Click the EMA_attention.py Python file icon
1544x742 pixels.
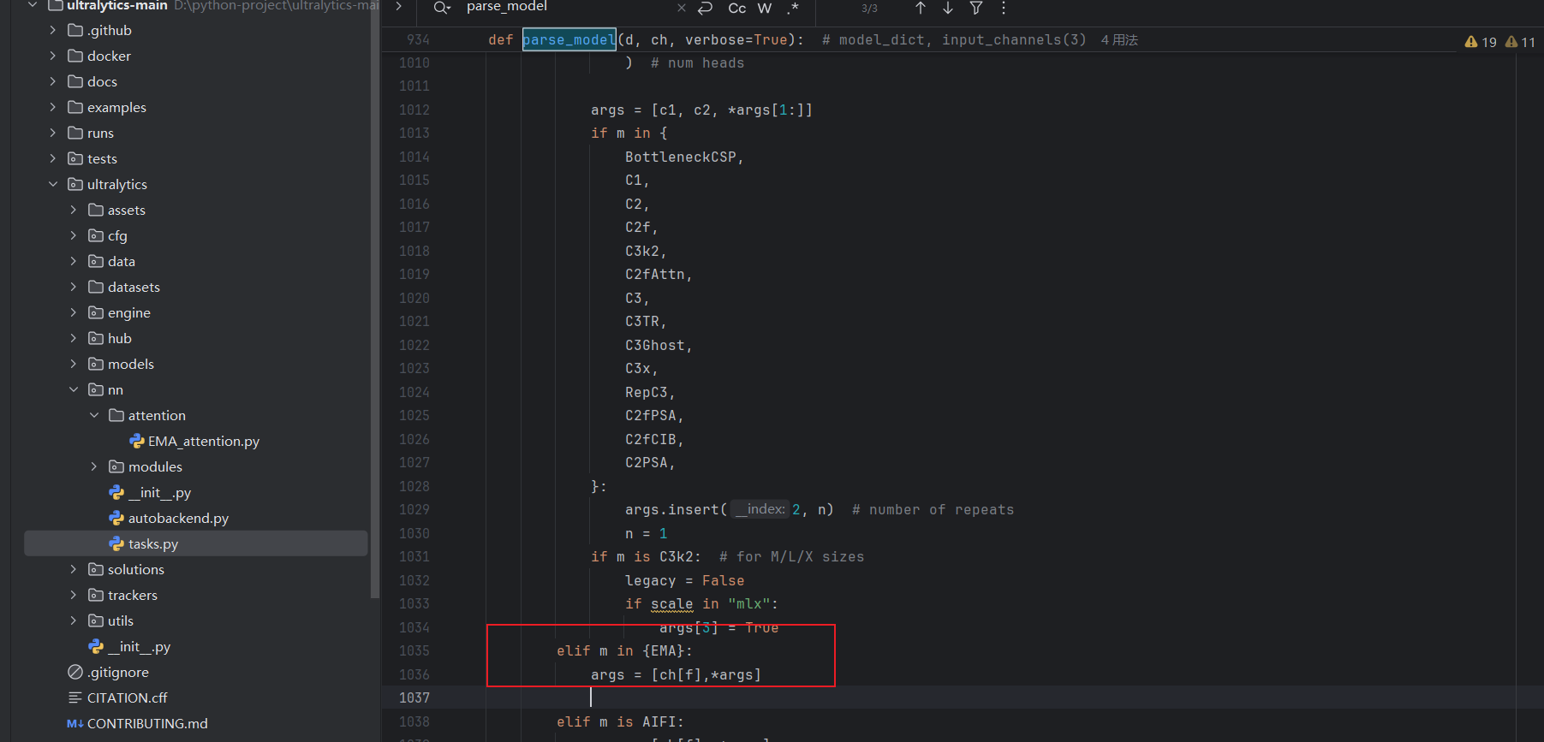point(137,441)
